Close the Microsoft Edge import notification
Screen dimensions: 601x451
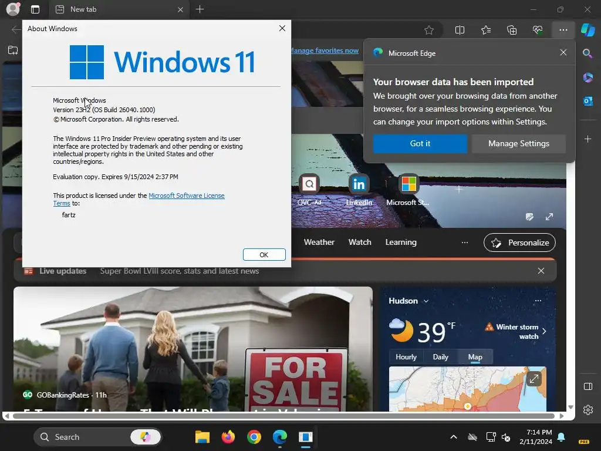(x=563, y=52)
